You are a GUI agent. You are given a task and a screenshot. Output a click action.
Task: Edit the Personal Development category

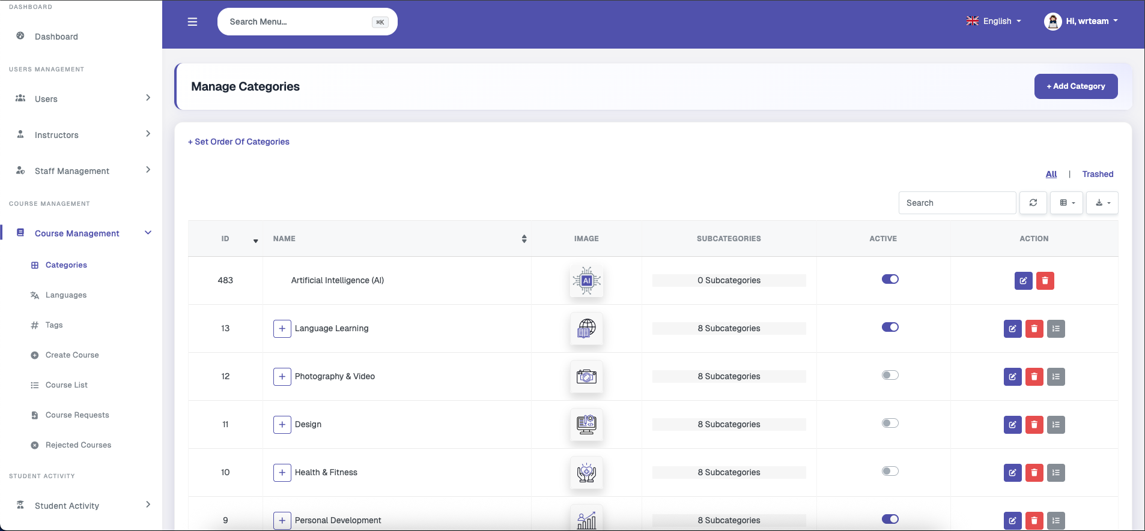coord(1012,521)
